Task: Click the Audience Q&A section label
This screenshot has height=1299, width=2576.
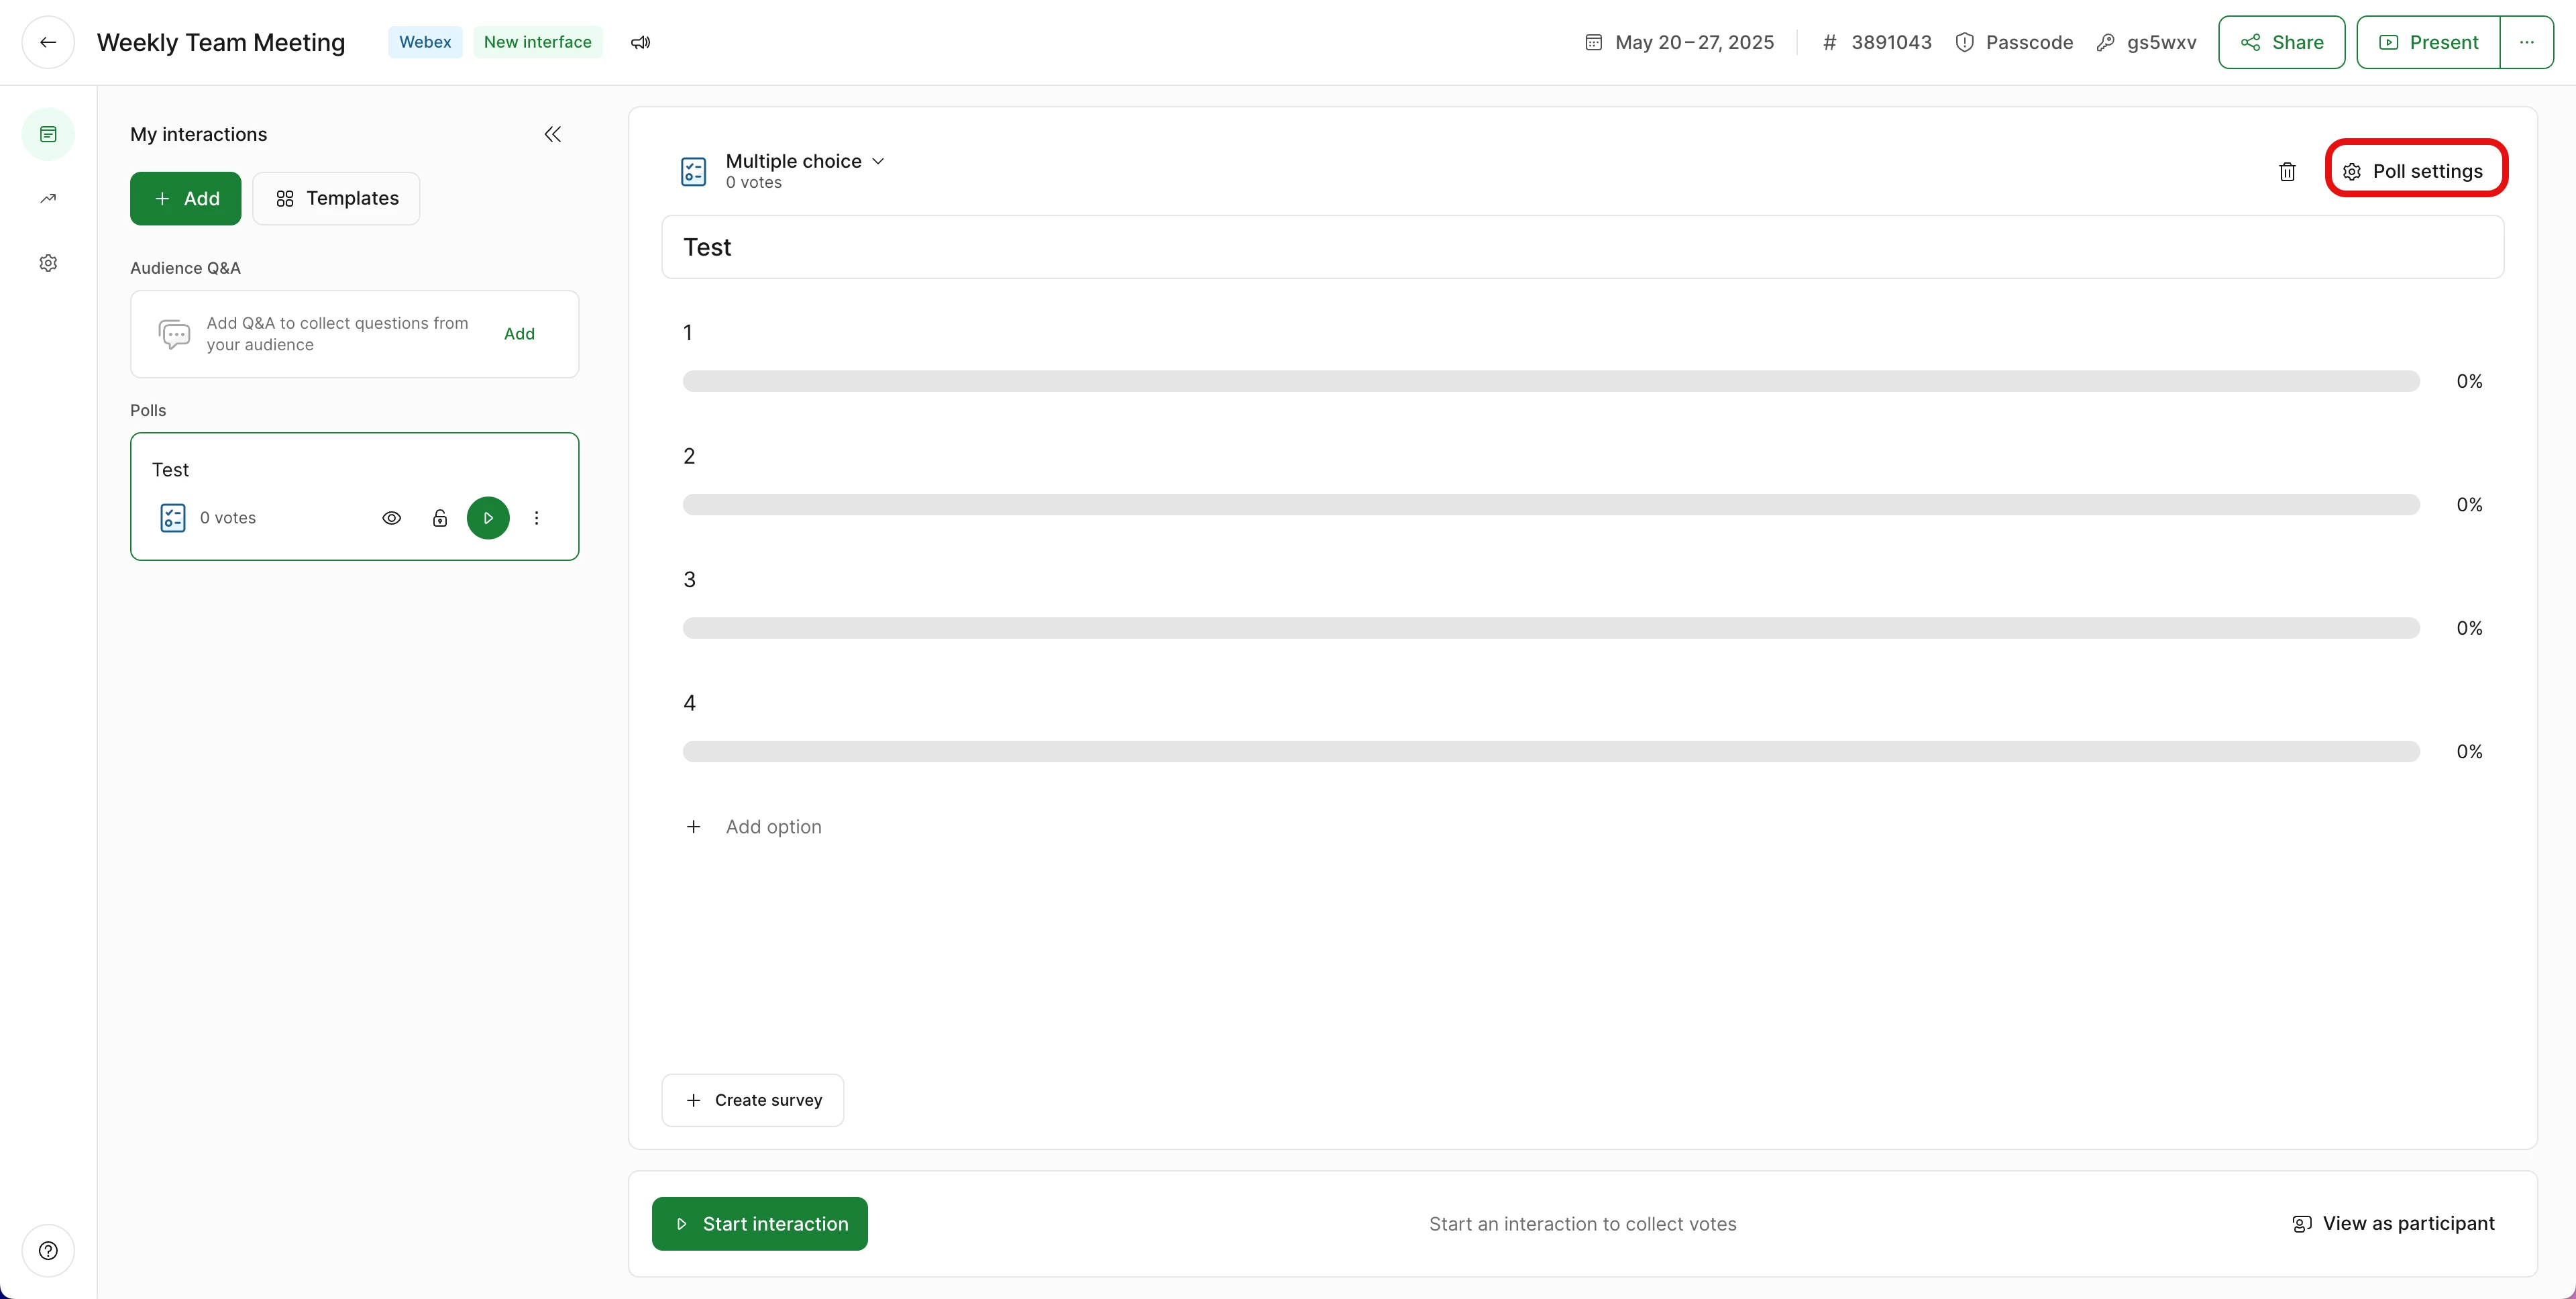Action: [x=185, y=268]
